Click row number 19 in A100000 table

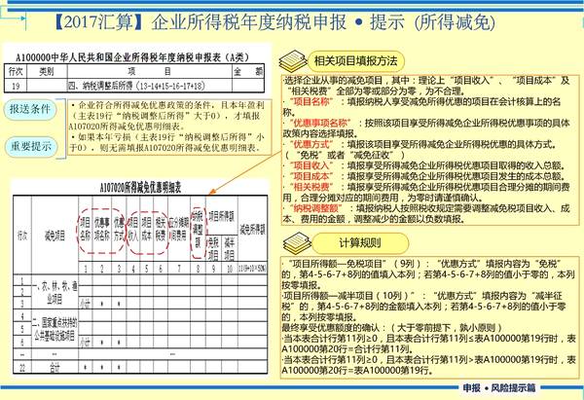[x=16, y=86]
